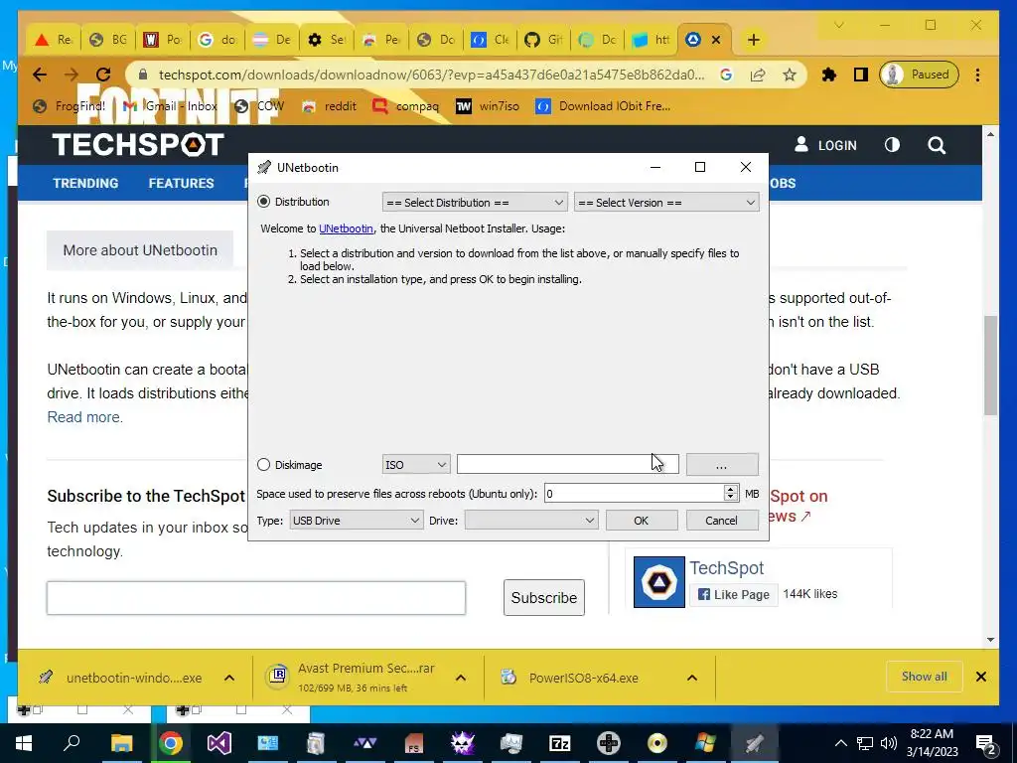Open the Select Distribution dropdown

pos(475,203)
